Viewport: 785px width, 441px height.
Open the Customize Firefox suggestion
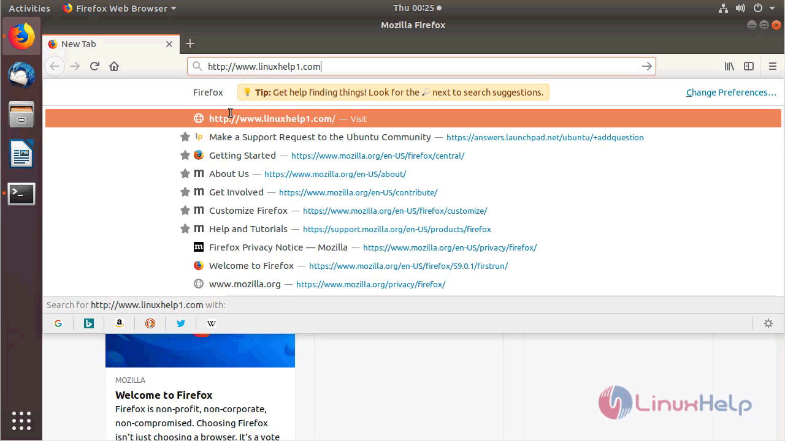pos(413,211)
